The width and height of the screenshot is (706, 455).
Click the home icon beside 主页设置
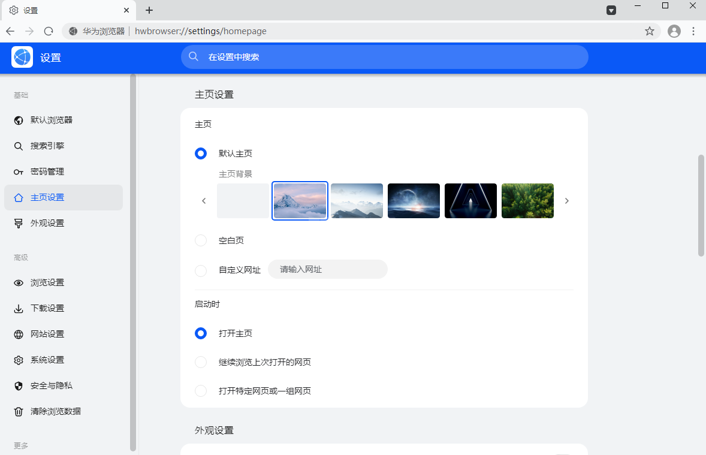[19, 198]
